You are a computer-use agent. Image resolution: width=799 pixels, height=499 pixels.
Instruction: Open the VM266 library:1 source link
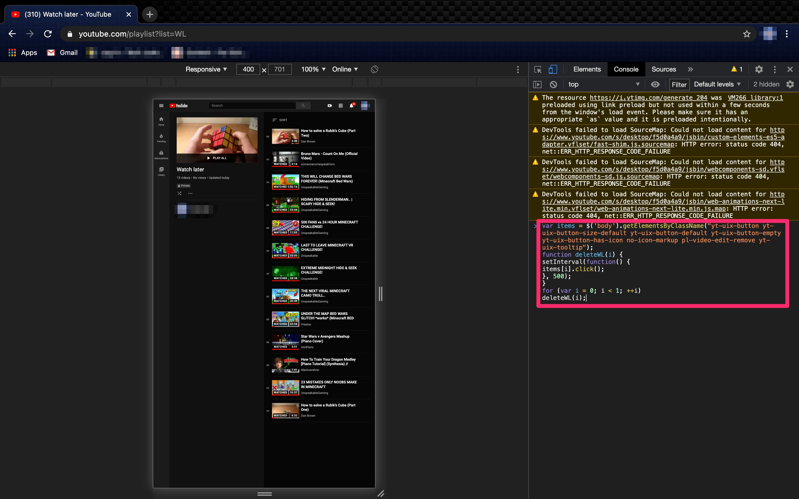click(755, 98)
